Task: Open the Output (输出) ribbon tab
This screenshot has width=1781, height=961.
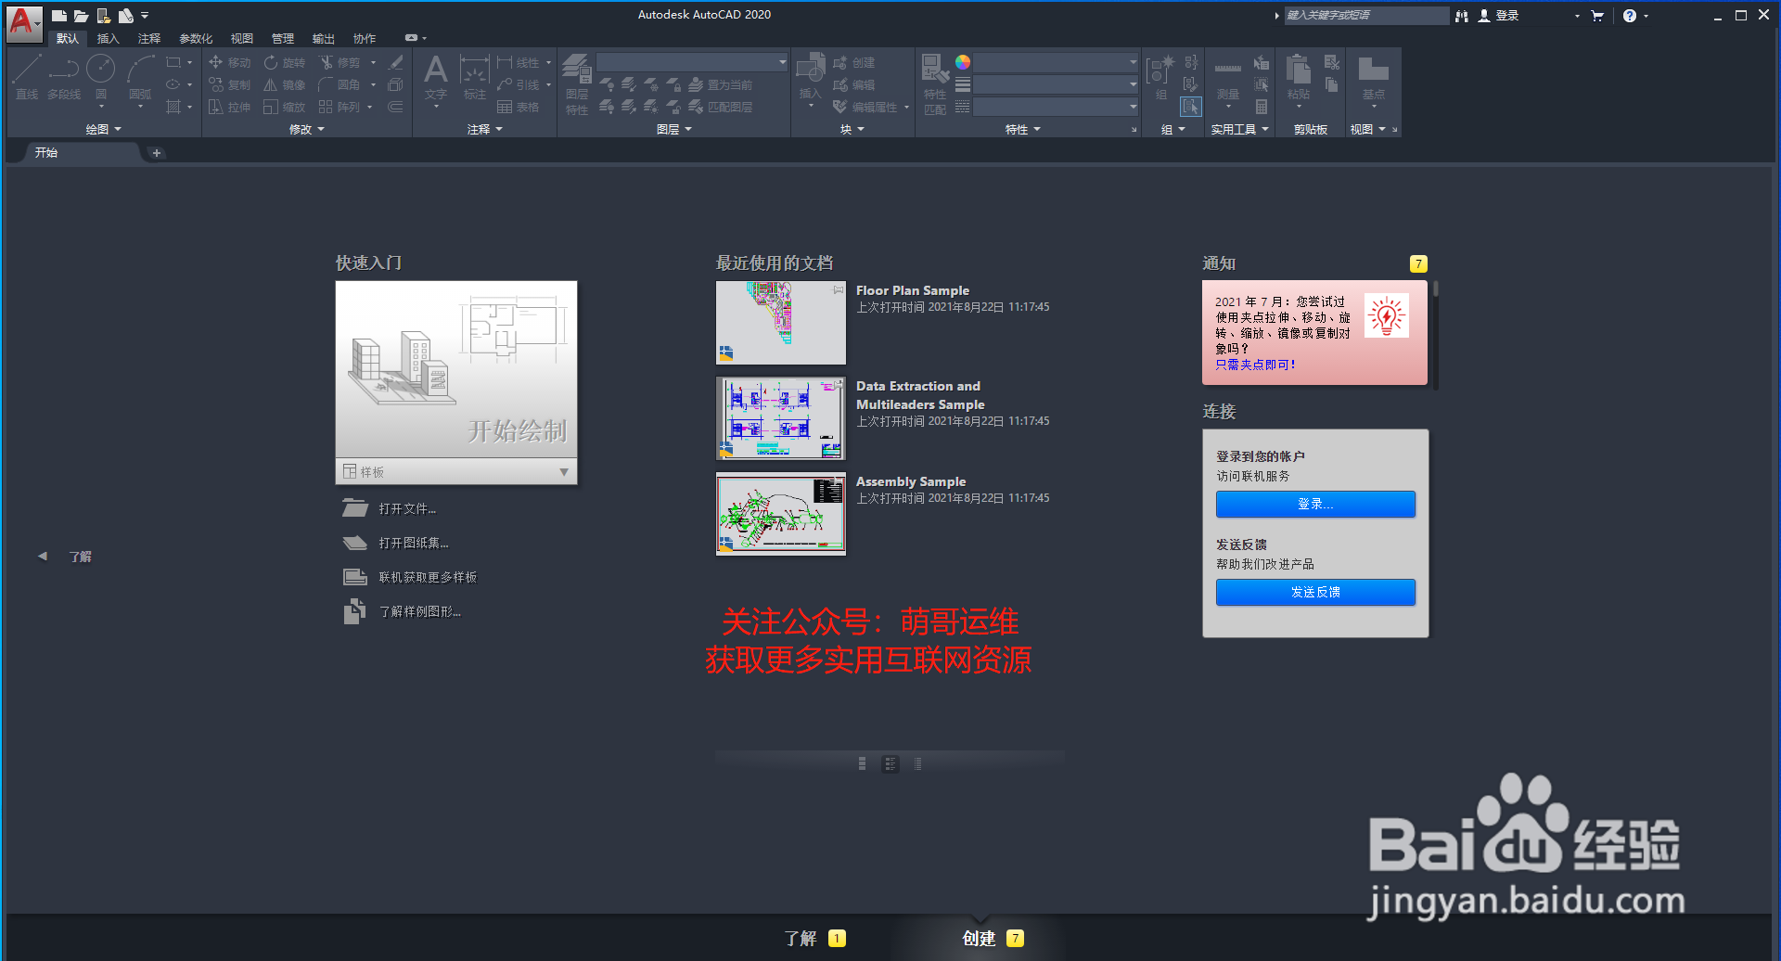Action: click(x=324, y=38)
